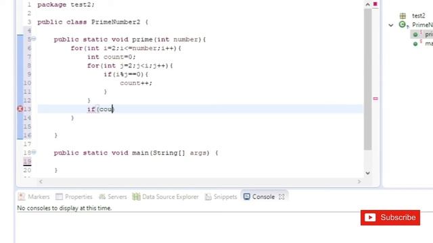Screen dimensions: 433x243
Task: Select the main method icon in the Outline
Action: point(415,44)
